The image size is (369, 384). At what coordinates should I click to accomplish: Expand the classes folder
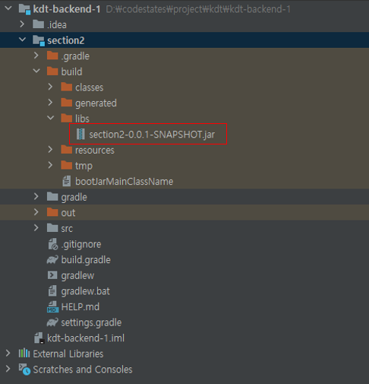tap(50, 87)
